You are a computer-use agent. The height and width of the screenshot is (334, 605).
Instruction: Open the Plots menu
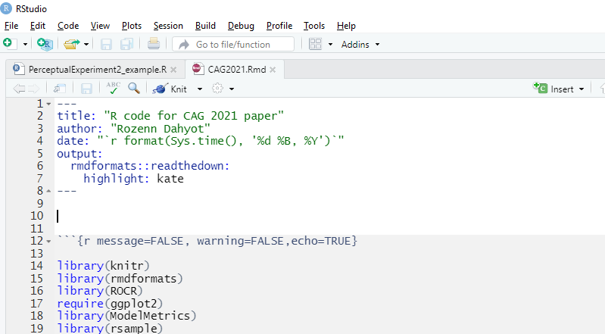point(132,26)
